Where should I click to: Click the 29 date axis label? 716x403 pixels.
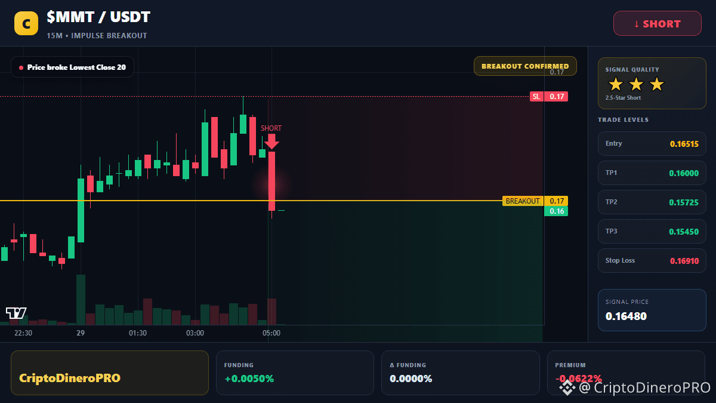click(x=81, y=333)
